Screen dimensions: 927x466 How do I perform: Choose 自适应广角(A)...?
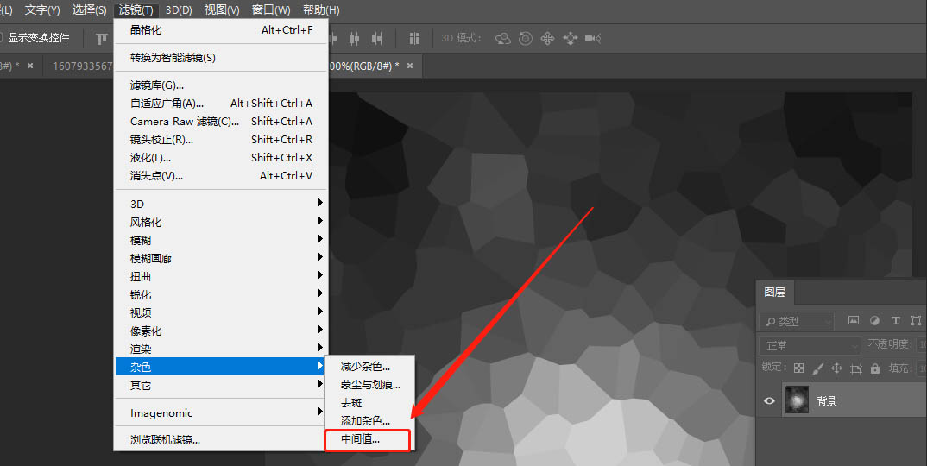pos(220,104)
